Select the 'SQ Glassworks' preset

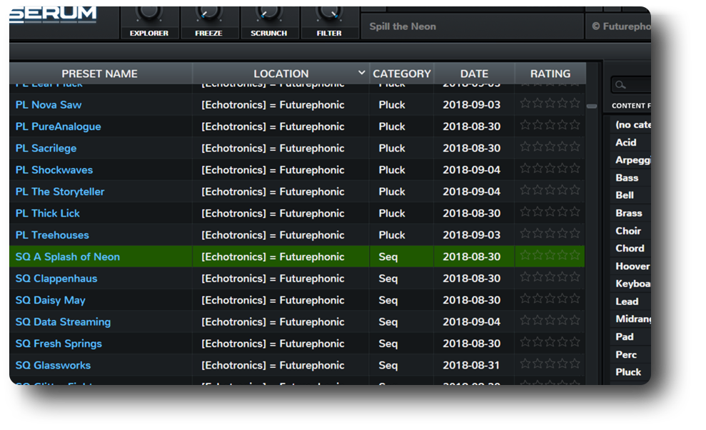tap(53, 365)
